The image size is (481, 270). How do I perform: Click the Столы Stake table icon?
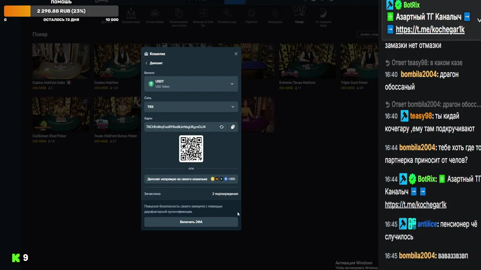pyautogui.click(x=155, y=14)
